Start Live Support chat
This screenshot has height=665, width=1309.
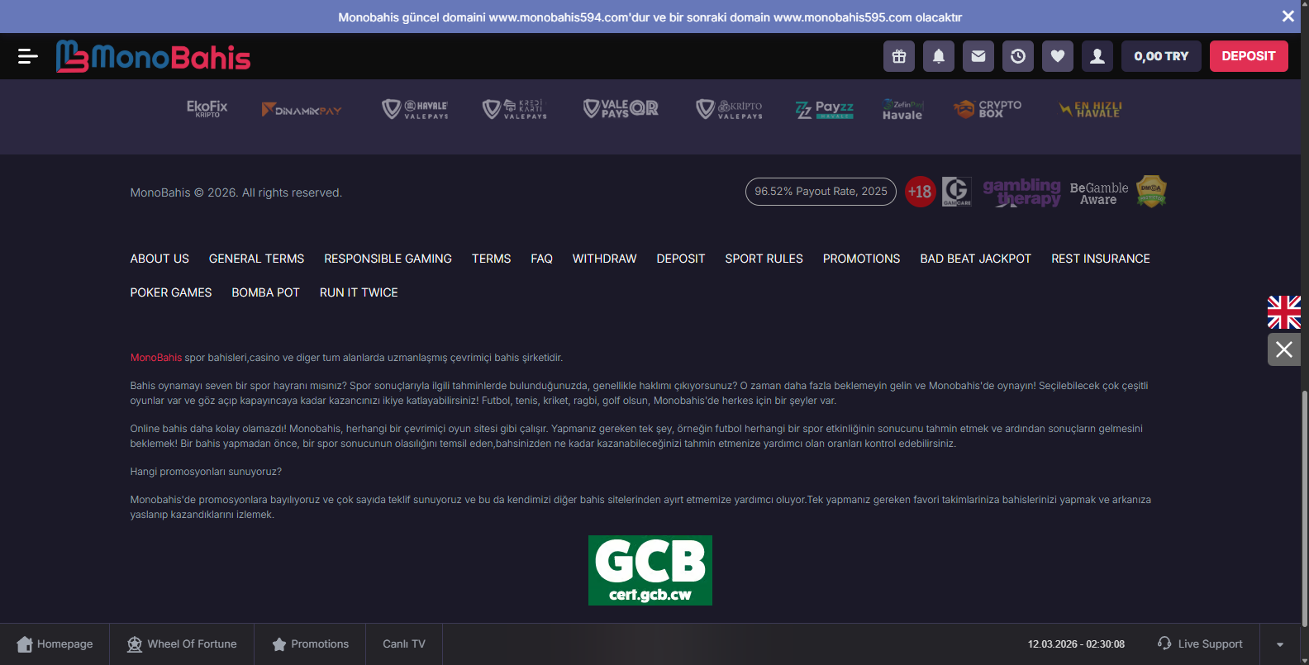[1200, 644]
